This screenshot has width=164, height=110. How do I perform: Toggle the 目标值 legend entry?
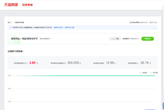(154, 73)
